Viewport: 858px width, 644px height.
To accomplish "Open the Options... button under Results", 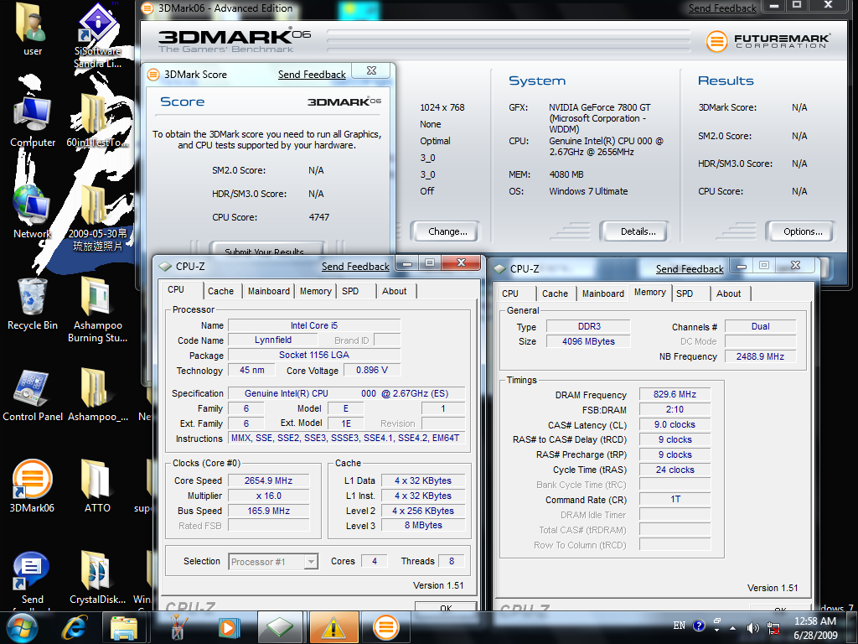I will (803, 231).
